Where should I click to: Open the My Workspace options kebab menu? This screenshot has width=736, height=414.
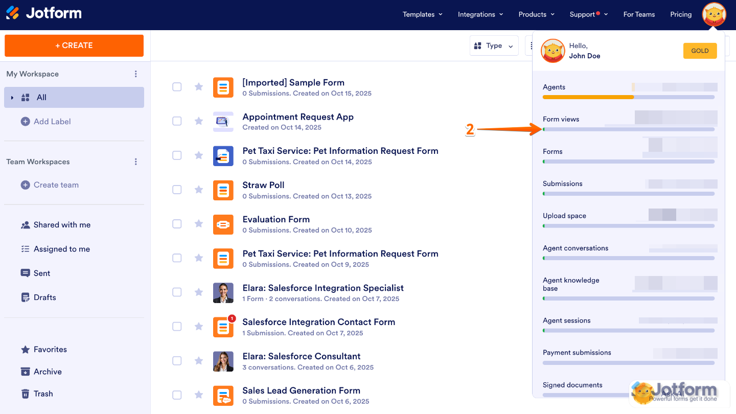point(135,74)
